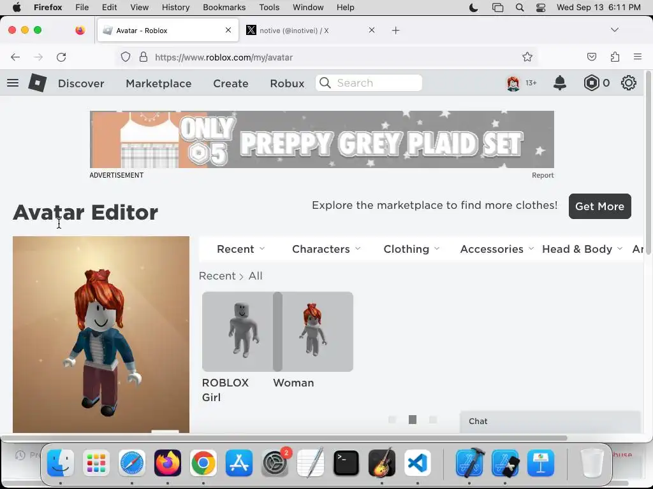
Task: Click the Preppy Grey Plaid Set ad
Action: [x=322, y=139]
